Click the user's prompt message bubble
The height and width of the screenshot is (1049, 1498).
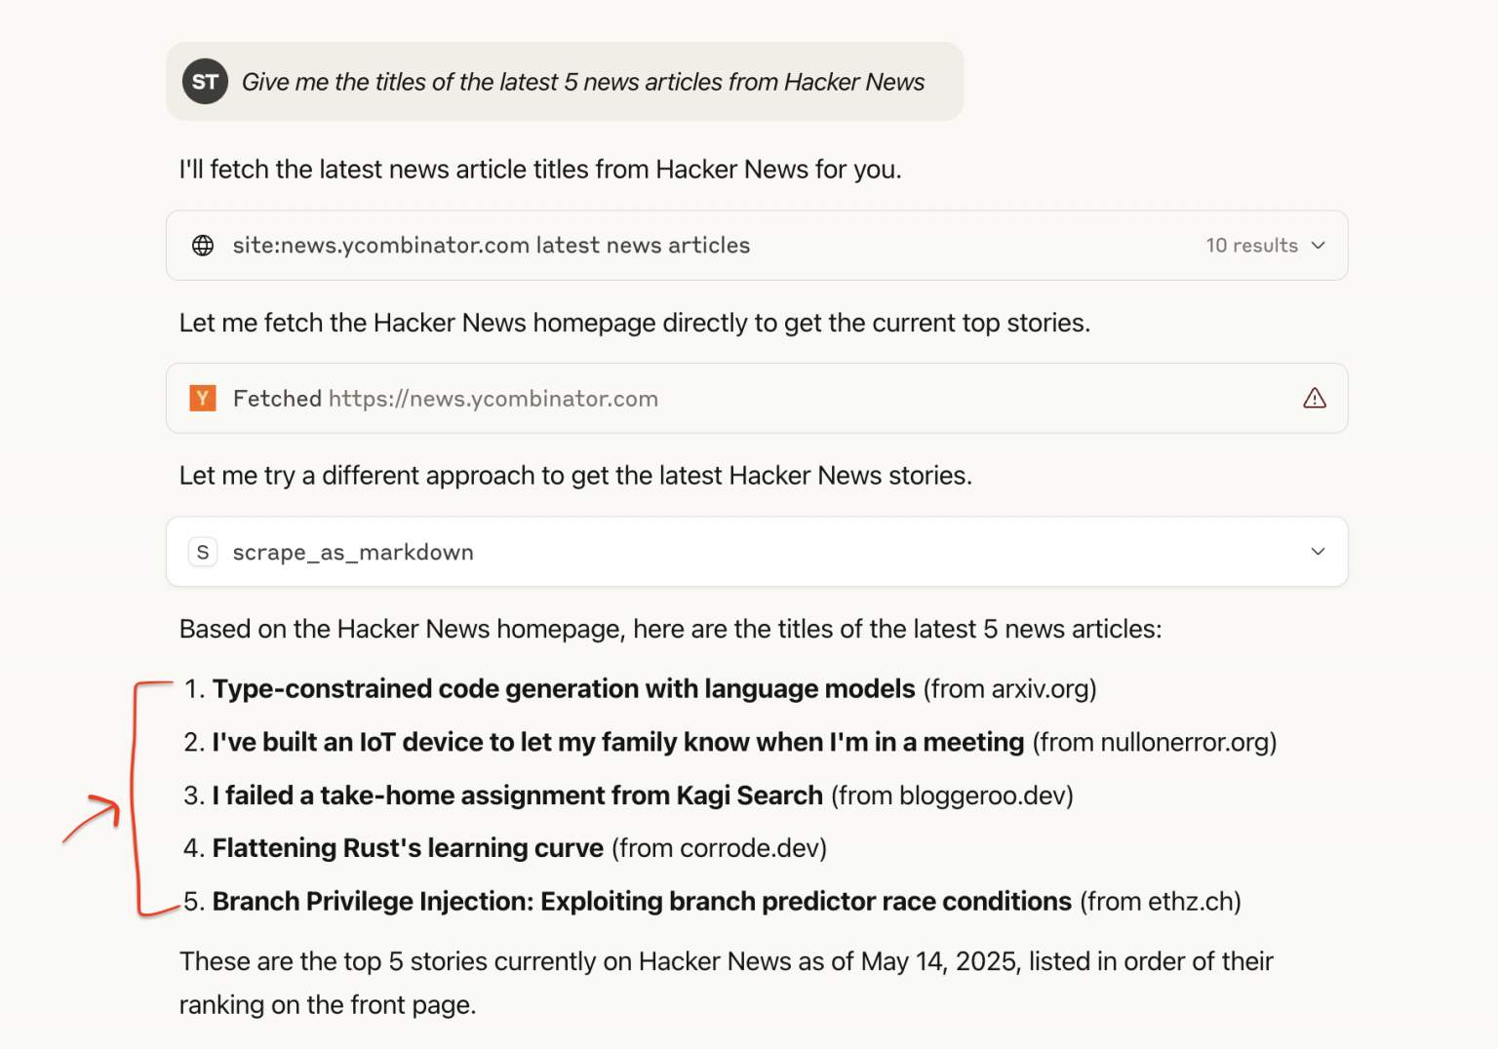pos(582,82)
